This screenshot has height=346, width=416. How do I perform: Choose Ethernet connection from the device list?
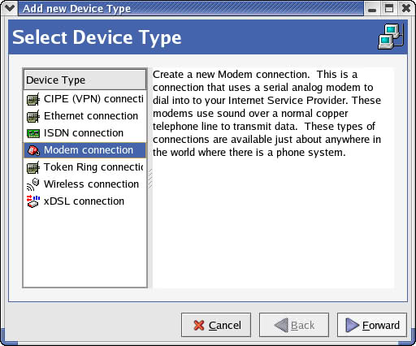pyautogui.click(x=84, y=116)
